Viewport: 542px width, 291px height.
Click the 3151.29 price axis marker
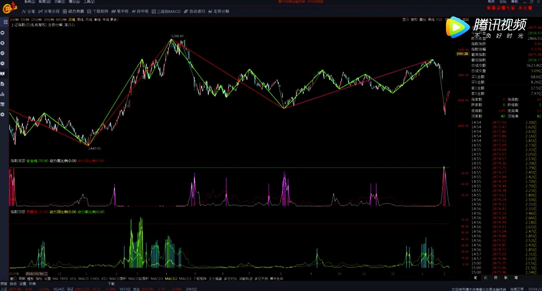[462, 54]
